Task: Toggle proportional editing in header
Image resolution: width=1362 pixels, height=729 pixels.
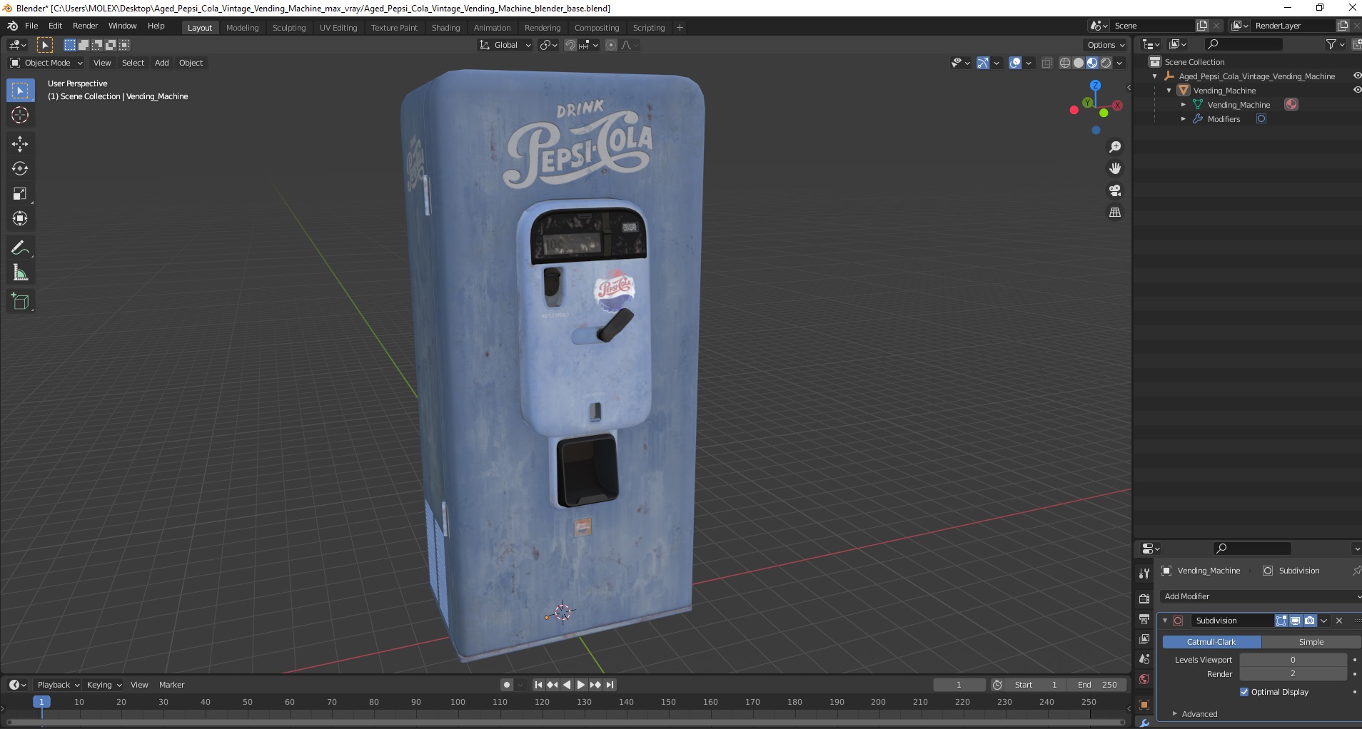Action: point(610,45)
